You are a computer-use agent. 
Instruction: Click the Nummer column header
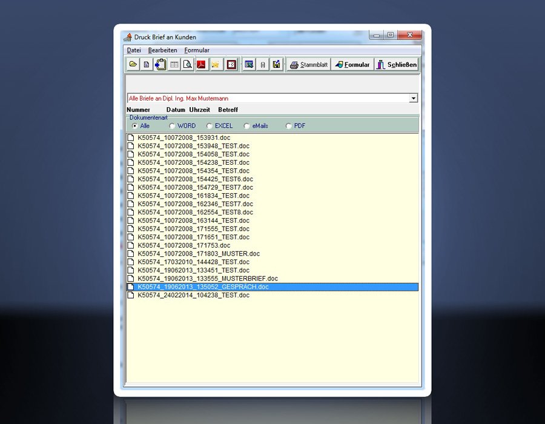click(138, 110)
